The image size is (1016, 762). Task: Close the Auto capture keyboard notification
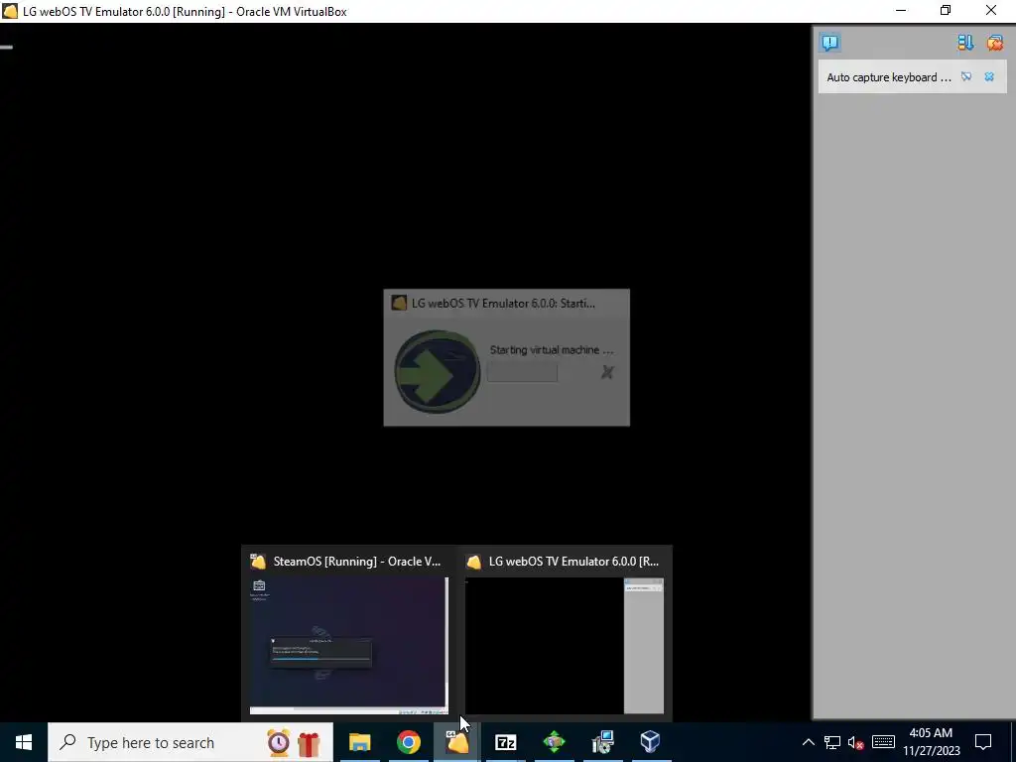[x=989, y=76]
